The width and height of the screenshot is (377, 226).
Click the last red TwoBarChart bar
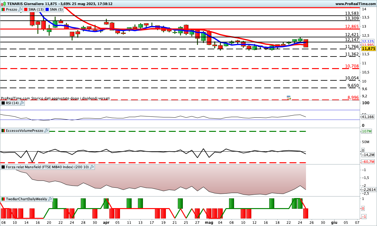(x=306, y=213)
